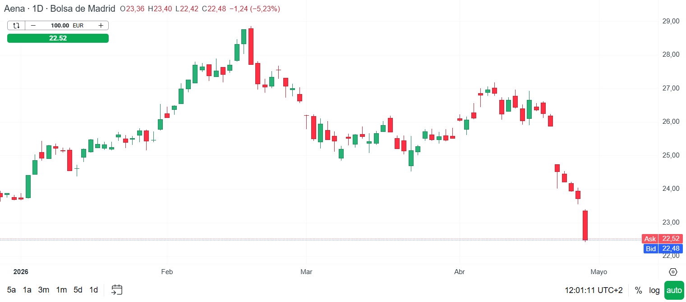The image size is (686, 302).
Task: Select the 3m timeframe tab
Action: tap(43, 290)
